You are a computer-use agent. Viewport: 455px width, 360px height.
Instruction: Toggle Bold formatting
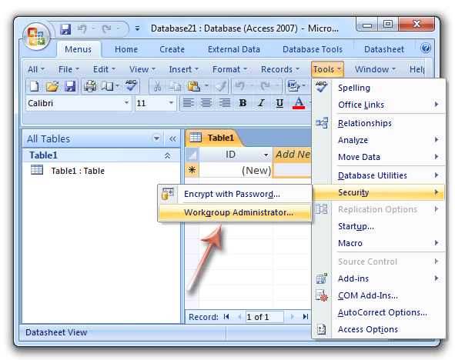point(243,102)
